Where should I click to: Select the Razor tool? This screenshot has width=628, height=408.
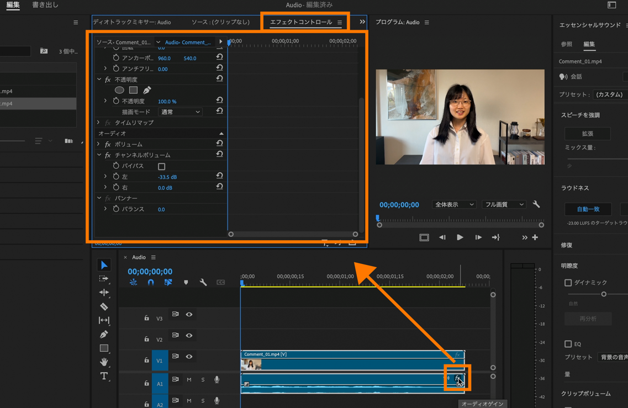tap(104, 307)
